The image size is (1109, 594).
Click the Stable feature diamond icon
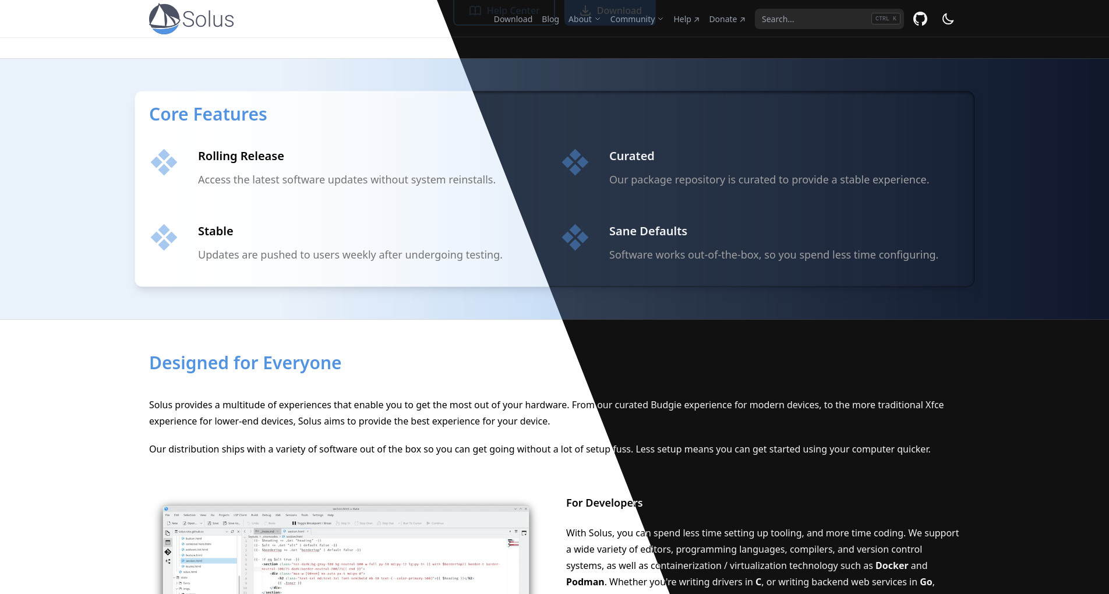[x=164, y=238]
